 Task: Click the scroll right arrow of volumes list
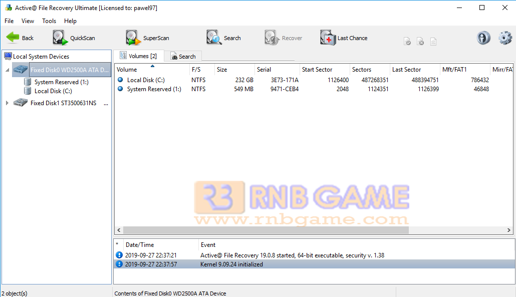tap(509, 230)
